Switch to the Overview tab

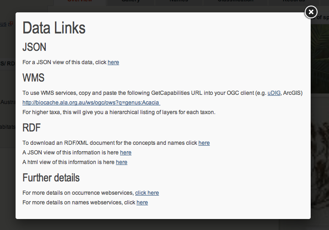tap(80, 2)
